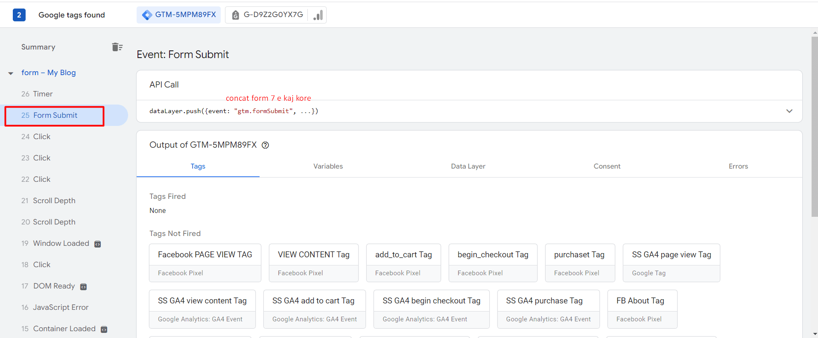Collapse the form – My Blog tree arrow

click(11, 73)
